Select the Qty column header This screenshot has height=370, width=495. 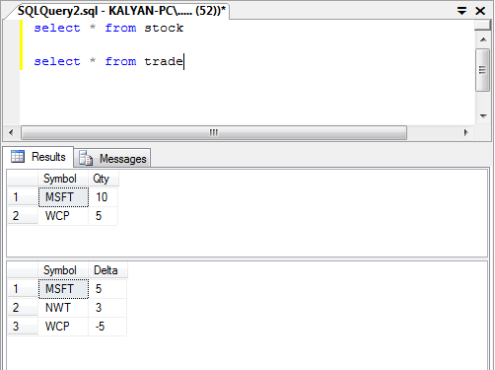pyautogui.click(x=103, y=179)
